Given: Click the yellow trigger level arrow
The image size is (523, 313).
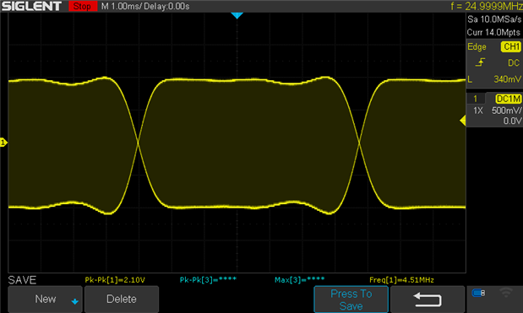Looking at the screenshot, I should click(x=463, y=120).
